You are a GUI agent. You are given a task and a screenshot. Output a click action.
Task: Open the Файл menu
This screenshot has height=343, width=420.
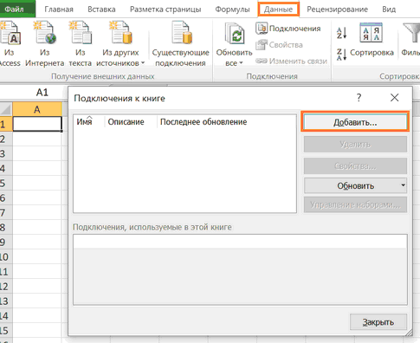point(15,9)
